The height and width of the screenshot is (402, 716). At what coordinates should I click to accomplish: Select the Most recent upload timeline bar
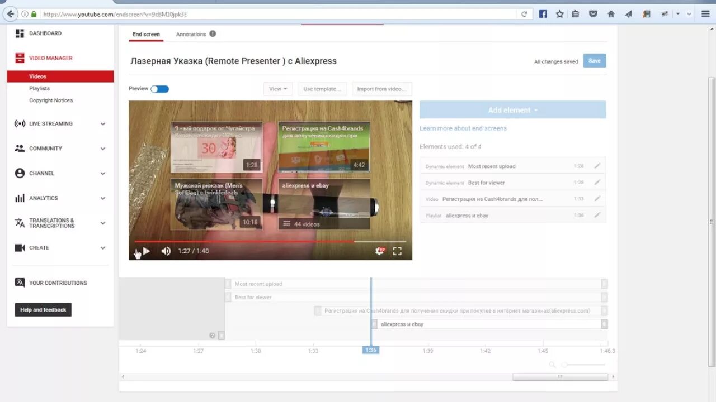(416, 284)
